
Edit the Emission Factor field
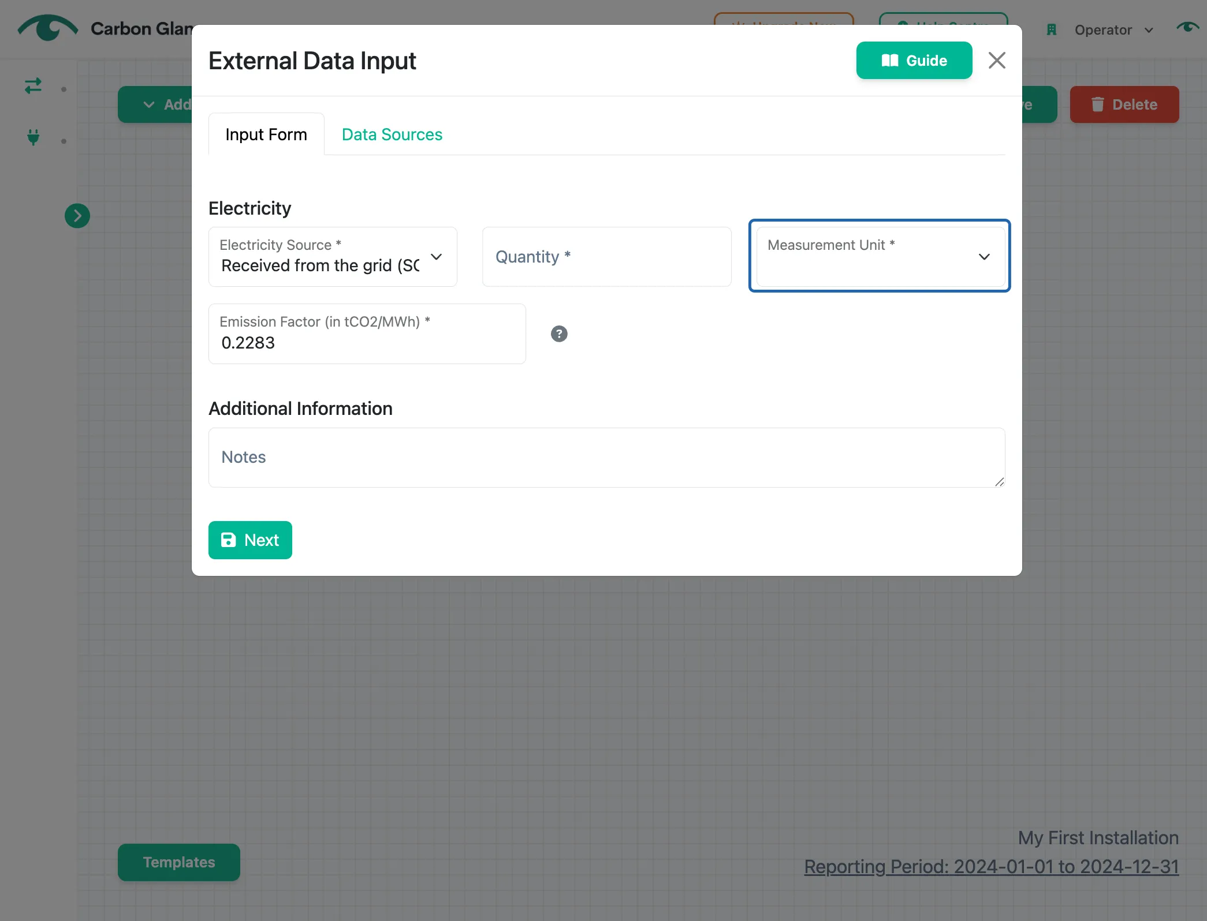pyautogui.click(x=367, y=334)
